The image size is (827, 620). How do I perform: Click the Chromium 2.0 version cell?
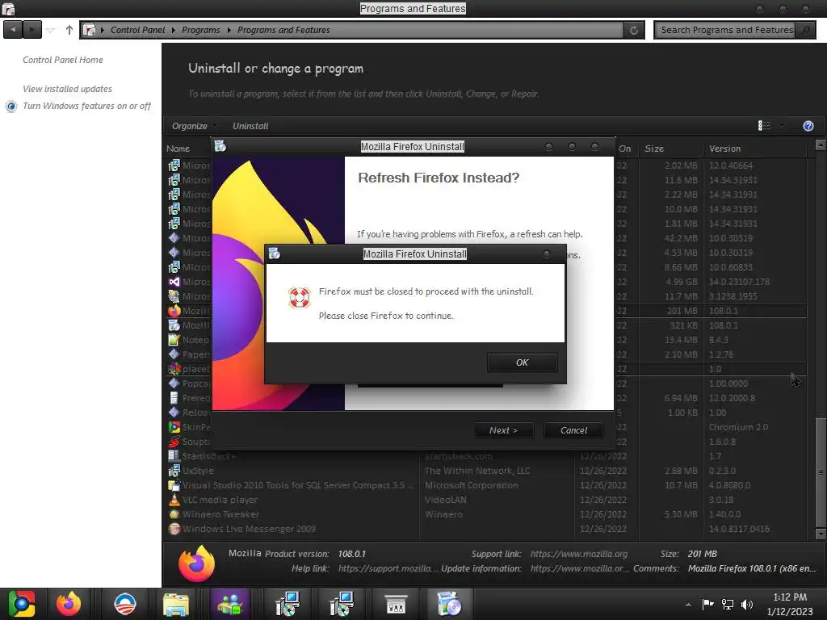738,427
